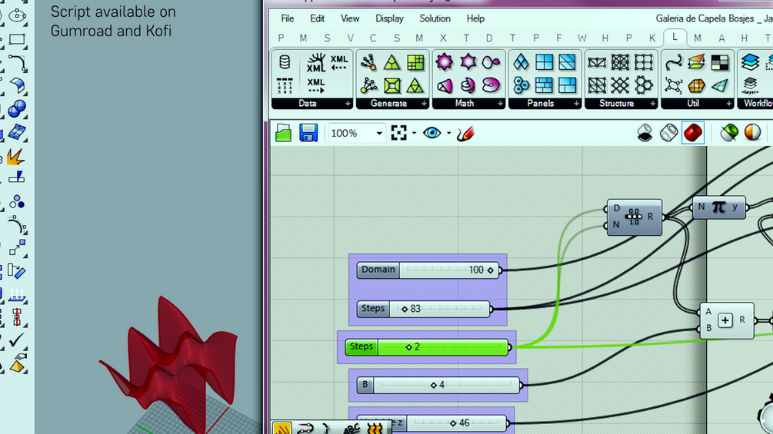Click the green Steps slider showing value 2
Viewport: 773px width, 434px height.
pos(427,347)
